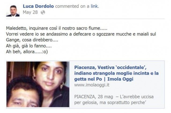Follow the blue "link" word in header
This screenshot has width=171, height=113.
[x=95, y=6]
